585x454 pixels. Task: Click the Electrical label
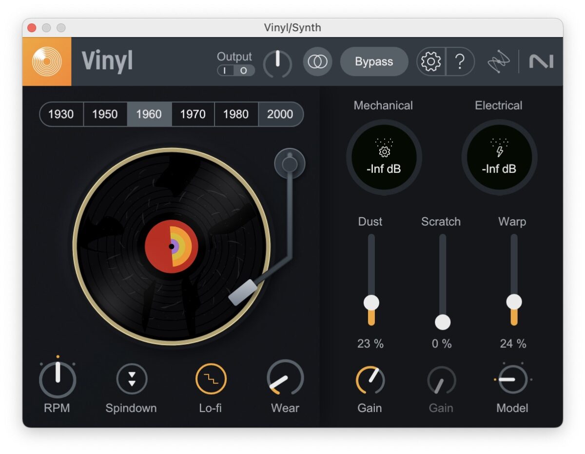click(x=499, y=106)
